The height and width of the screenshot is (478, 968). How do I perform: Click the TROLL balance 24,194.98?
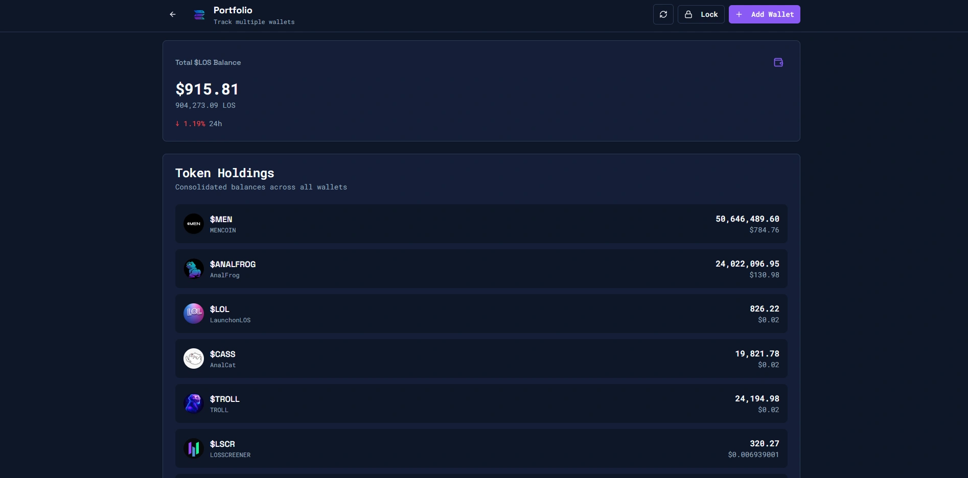point(756,399)
